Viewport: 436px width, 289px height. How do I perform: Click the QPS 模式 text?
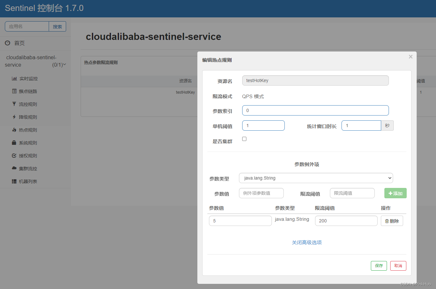pos(253,97)
